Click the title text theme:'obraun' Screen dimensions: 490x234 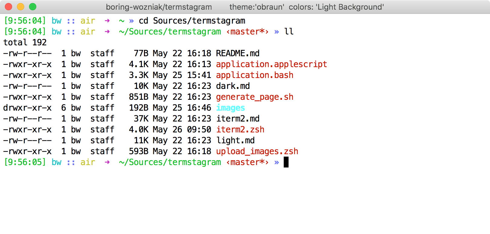click(257, 7)
